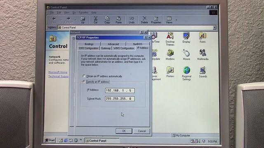
Task: Open the Display control panel icon
Action: click(186, 38)
